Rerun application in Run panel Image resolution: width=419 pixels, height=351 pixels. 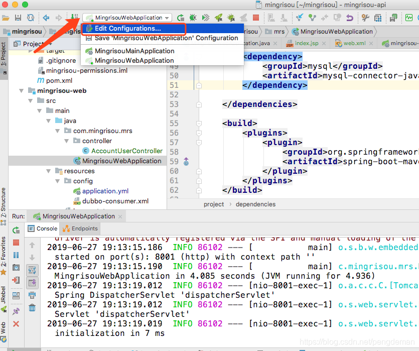[16, 230]
